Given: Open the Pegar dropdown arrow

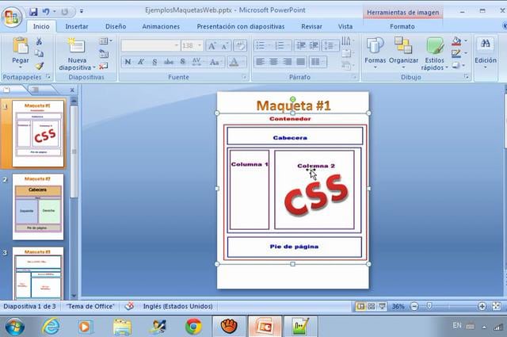Looking at the screenshot, I should click(x=21, y=67).
